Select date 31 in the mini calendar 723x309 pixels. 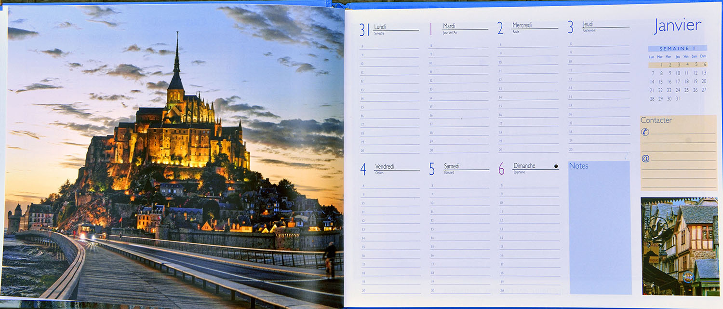678,99
